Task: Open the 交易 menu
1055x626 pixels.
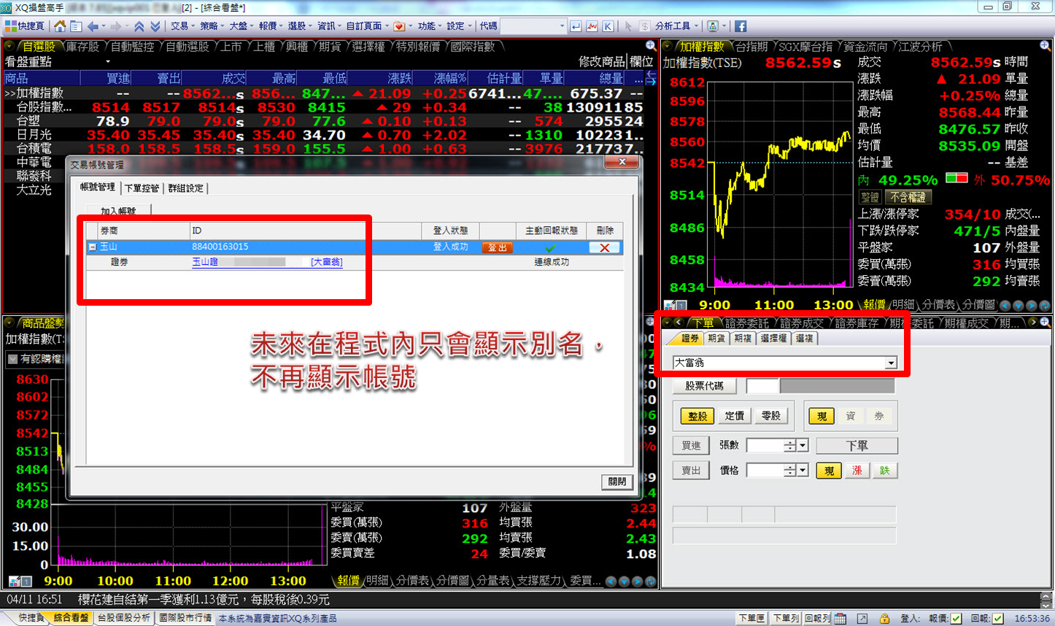Action: pyautogui.click(x=179, y=26)
